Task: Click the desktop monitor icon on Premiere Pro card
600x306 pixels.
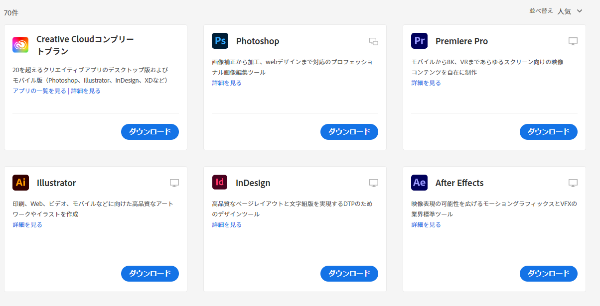Action: tap(573, 41)
